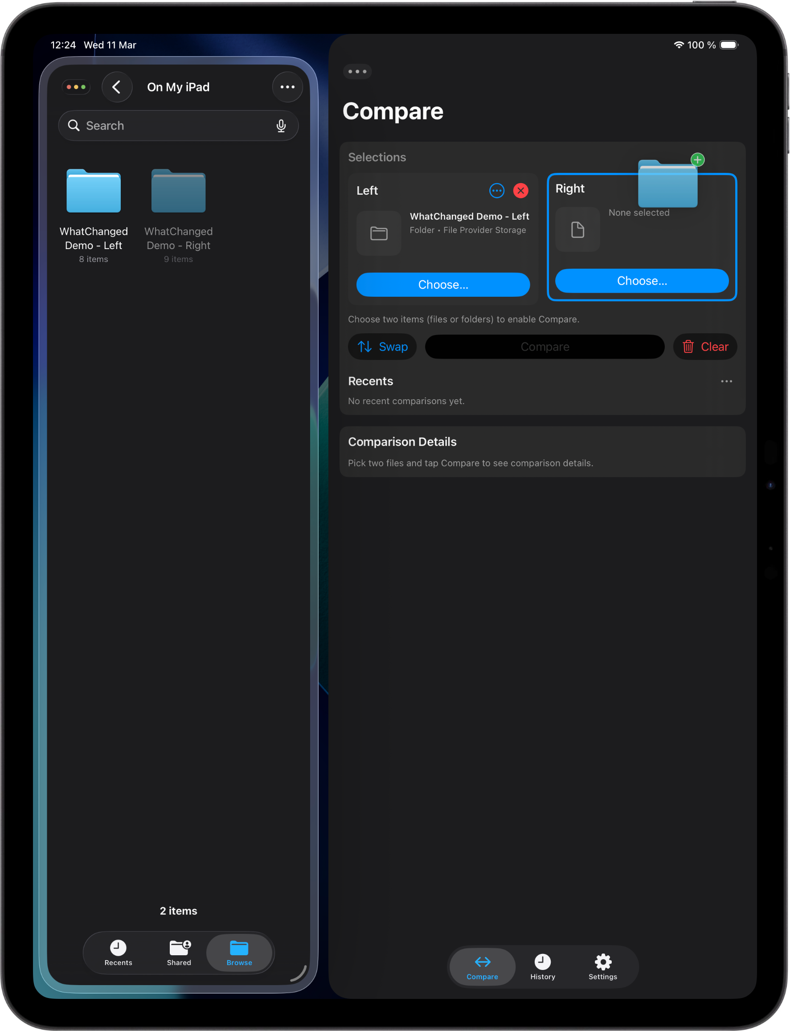Swap the left and right selections

coord(382,347)
